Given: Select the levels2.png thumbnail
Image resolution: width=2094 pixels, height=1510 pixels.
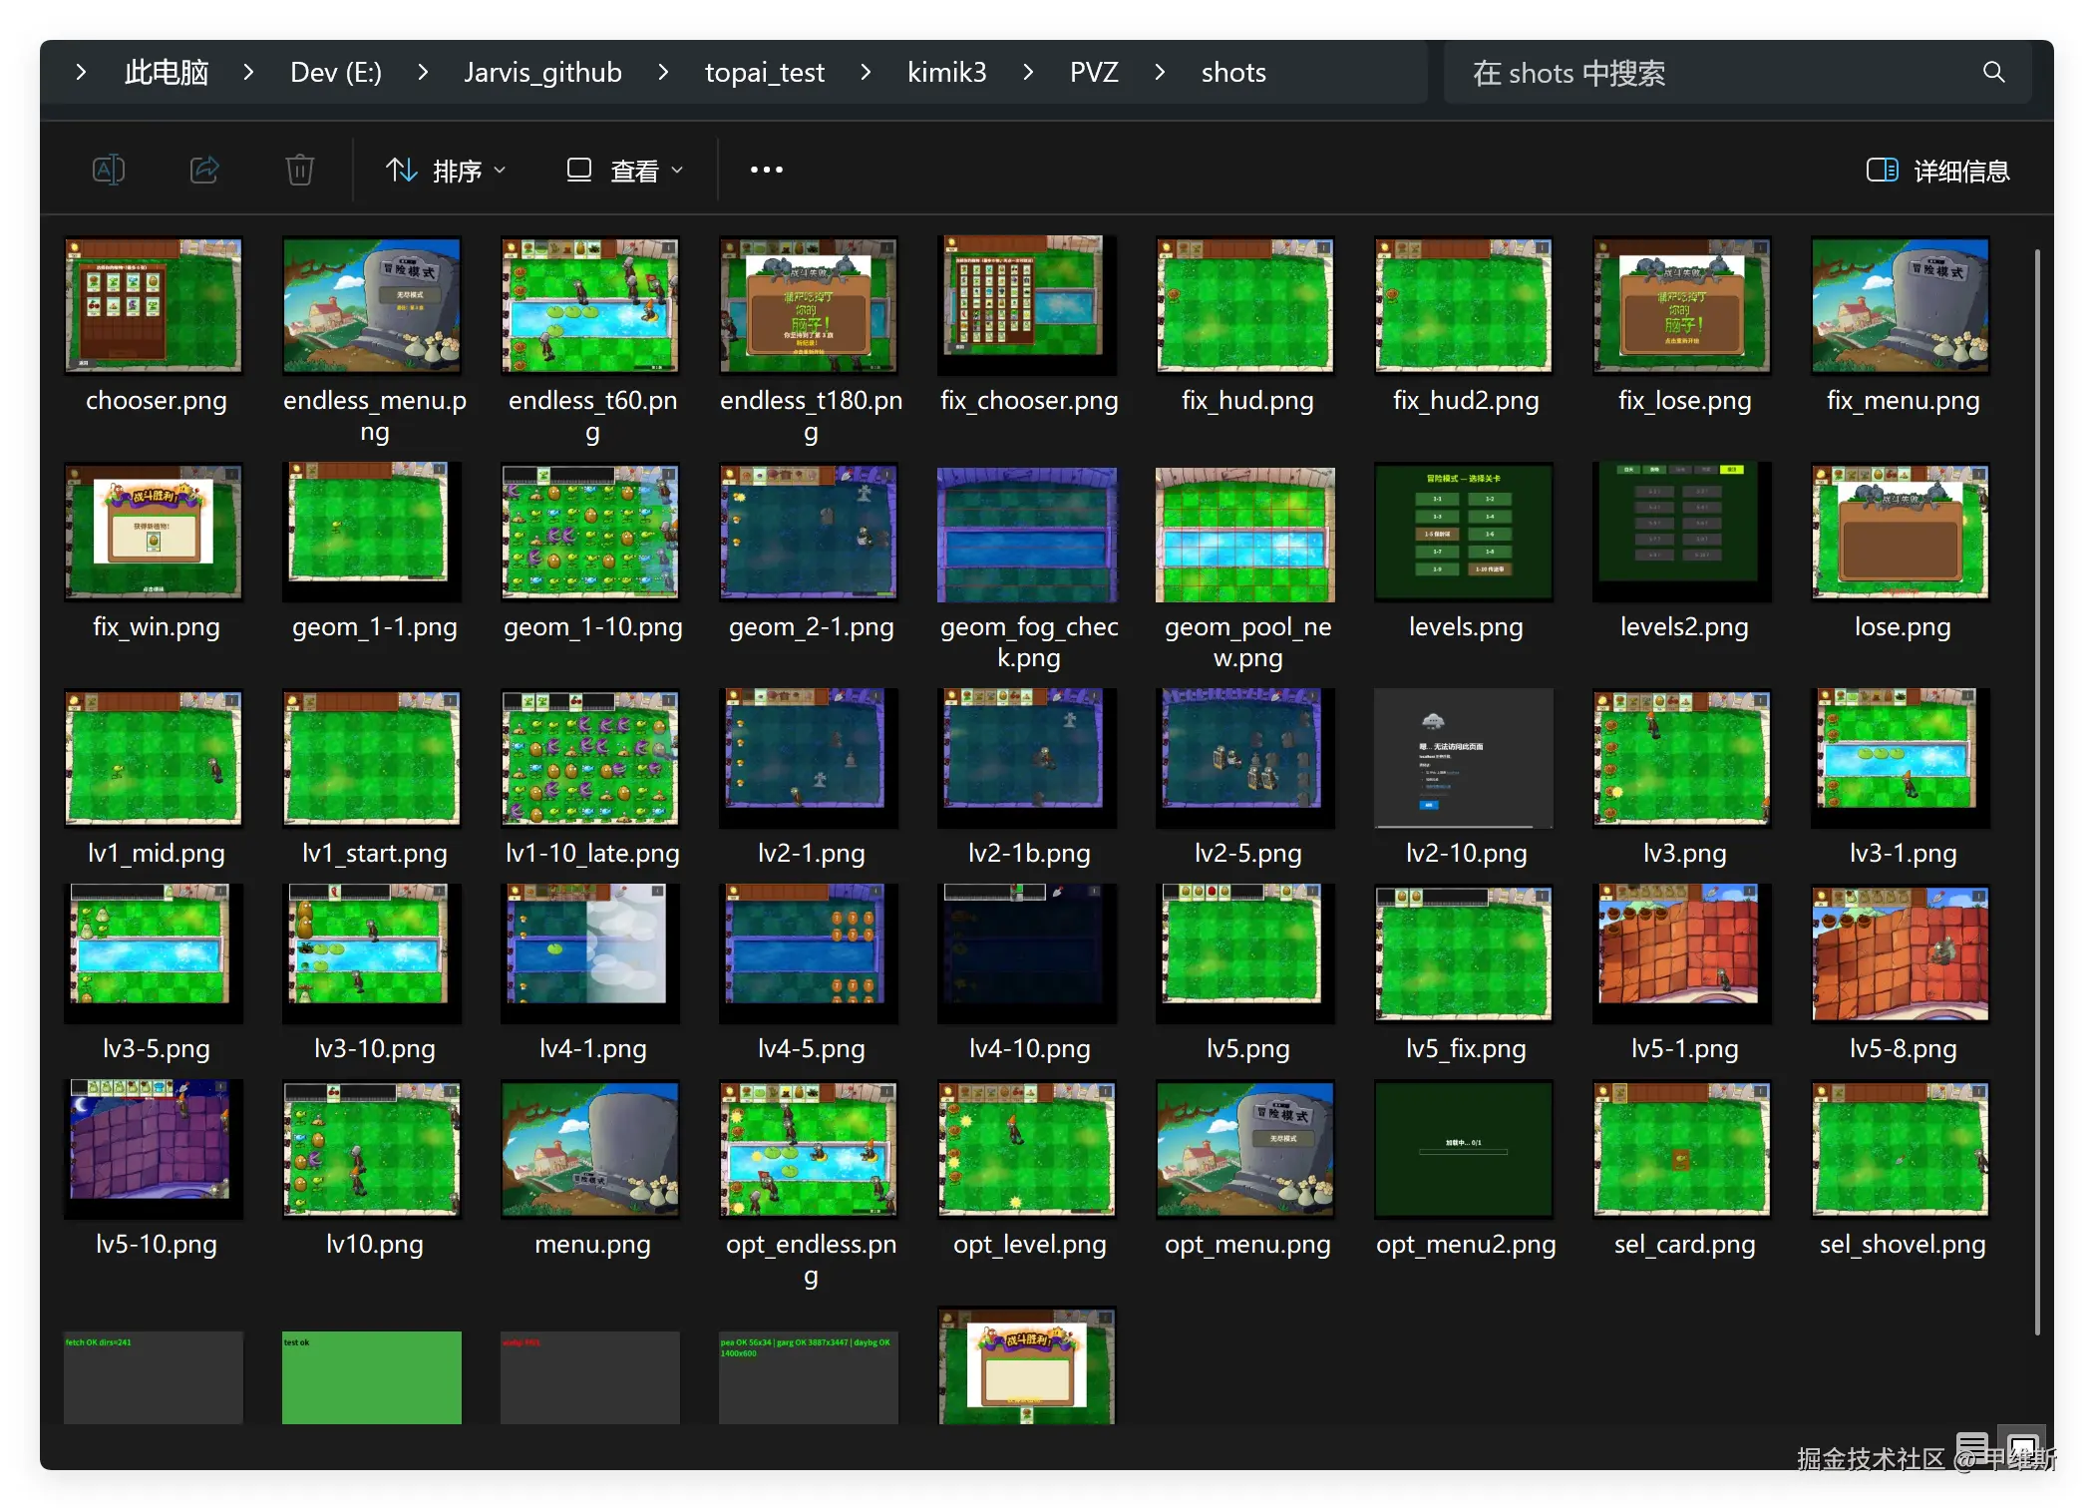Looking at the screenshot, I should click(x=1682, y=533).
